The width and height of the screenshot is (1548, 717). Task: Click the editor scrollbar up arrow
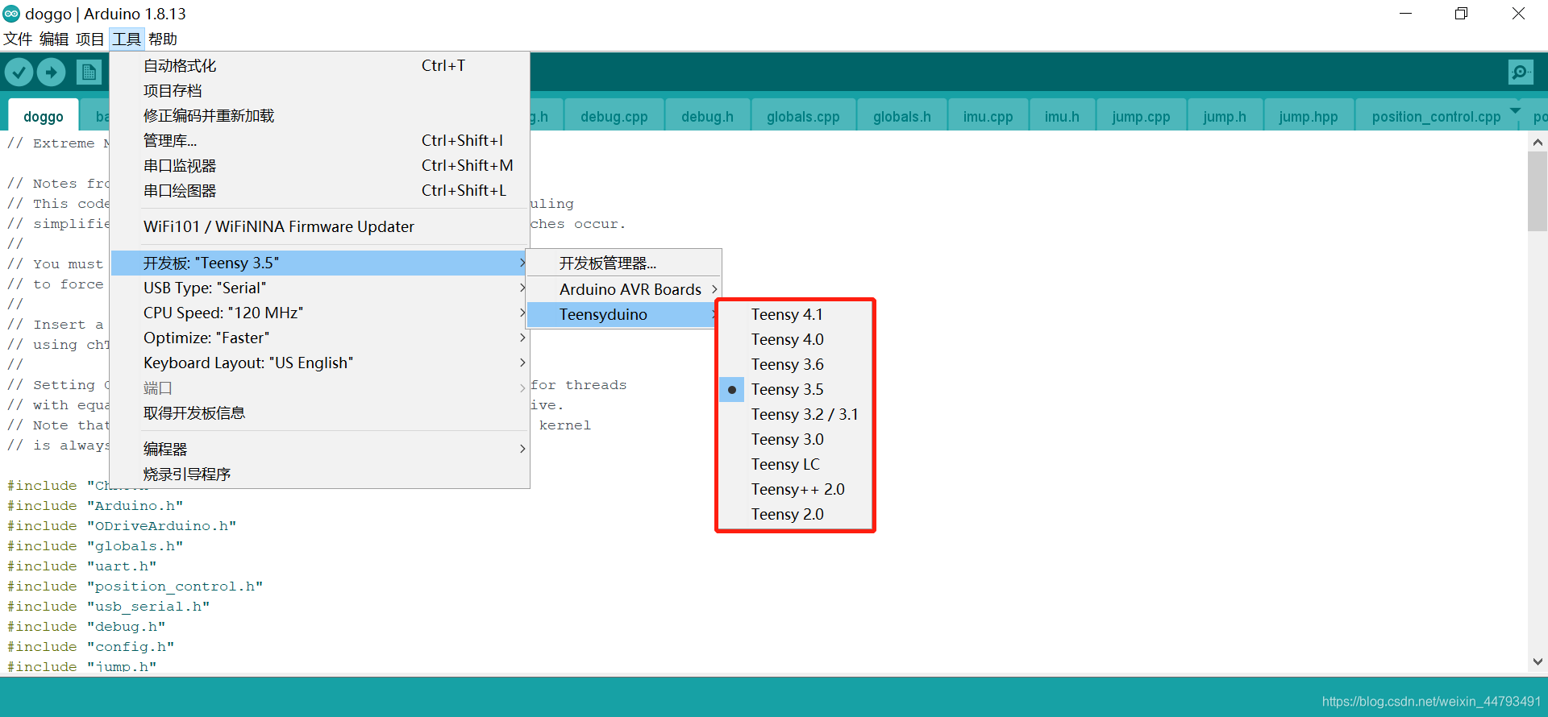click(1538, 143)
